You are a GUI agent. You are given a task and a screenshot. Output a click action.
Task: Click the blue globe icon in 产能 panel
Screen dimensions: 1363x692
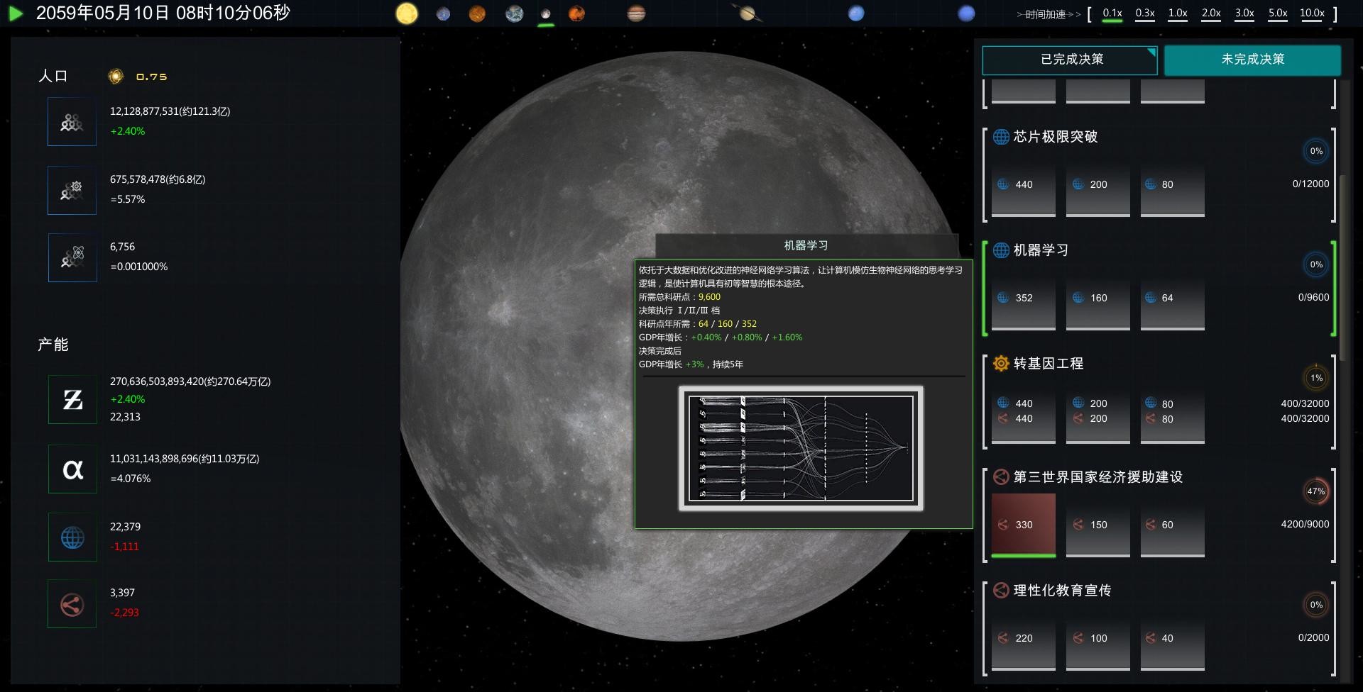click(x=71, y=537)
